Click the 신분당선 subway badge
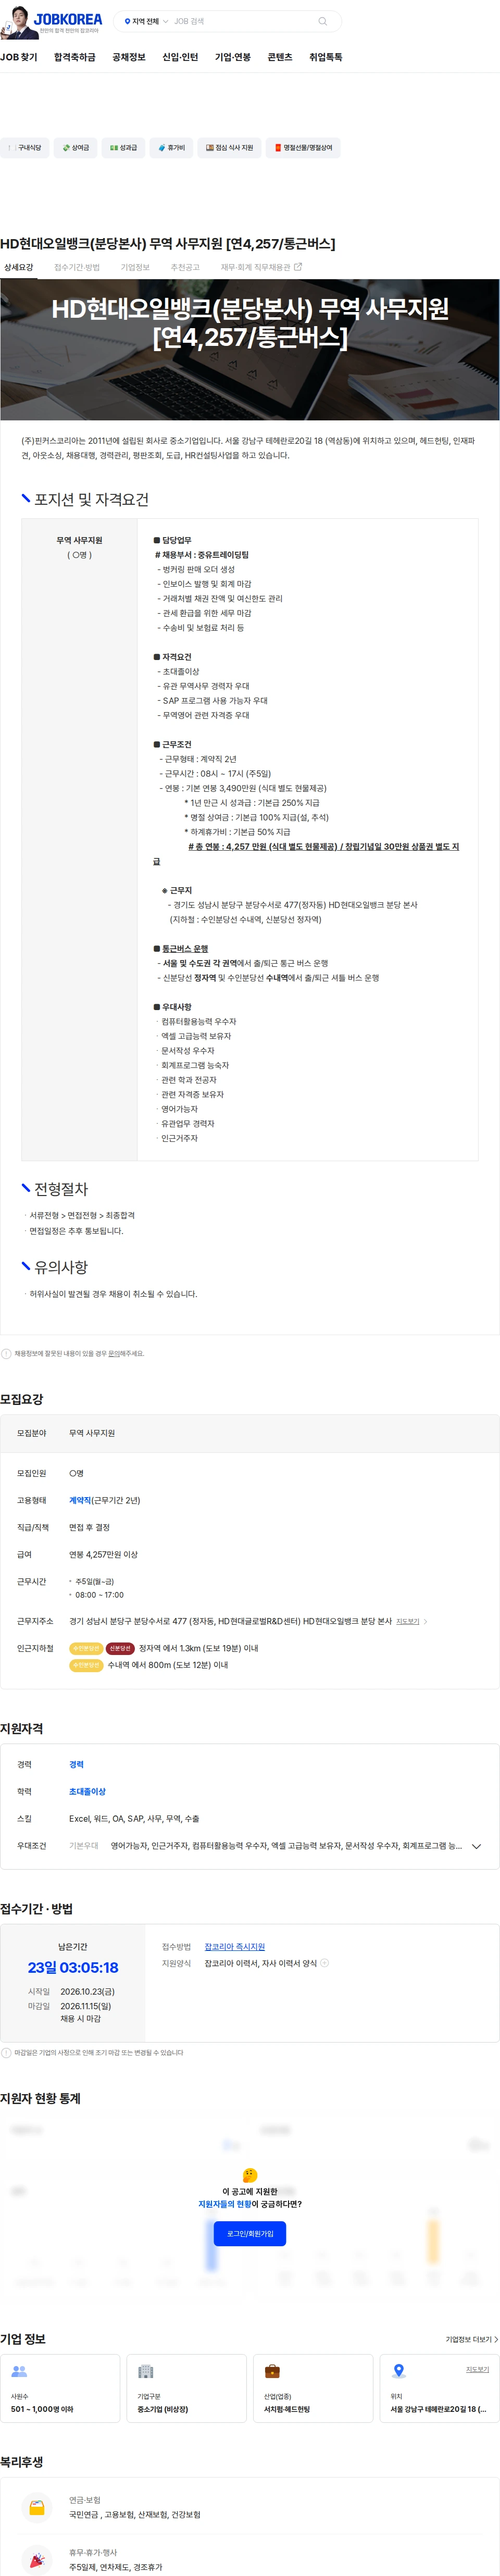This screenshot has height=2576, width=500. (120, 1648)
